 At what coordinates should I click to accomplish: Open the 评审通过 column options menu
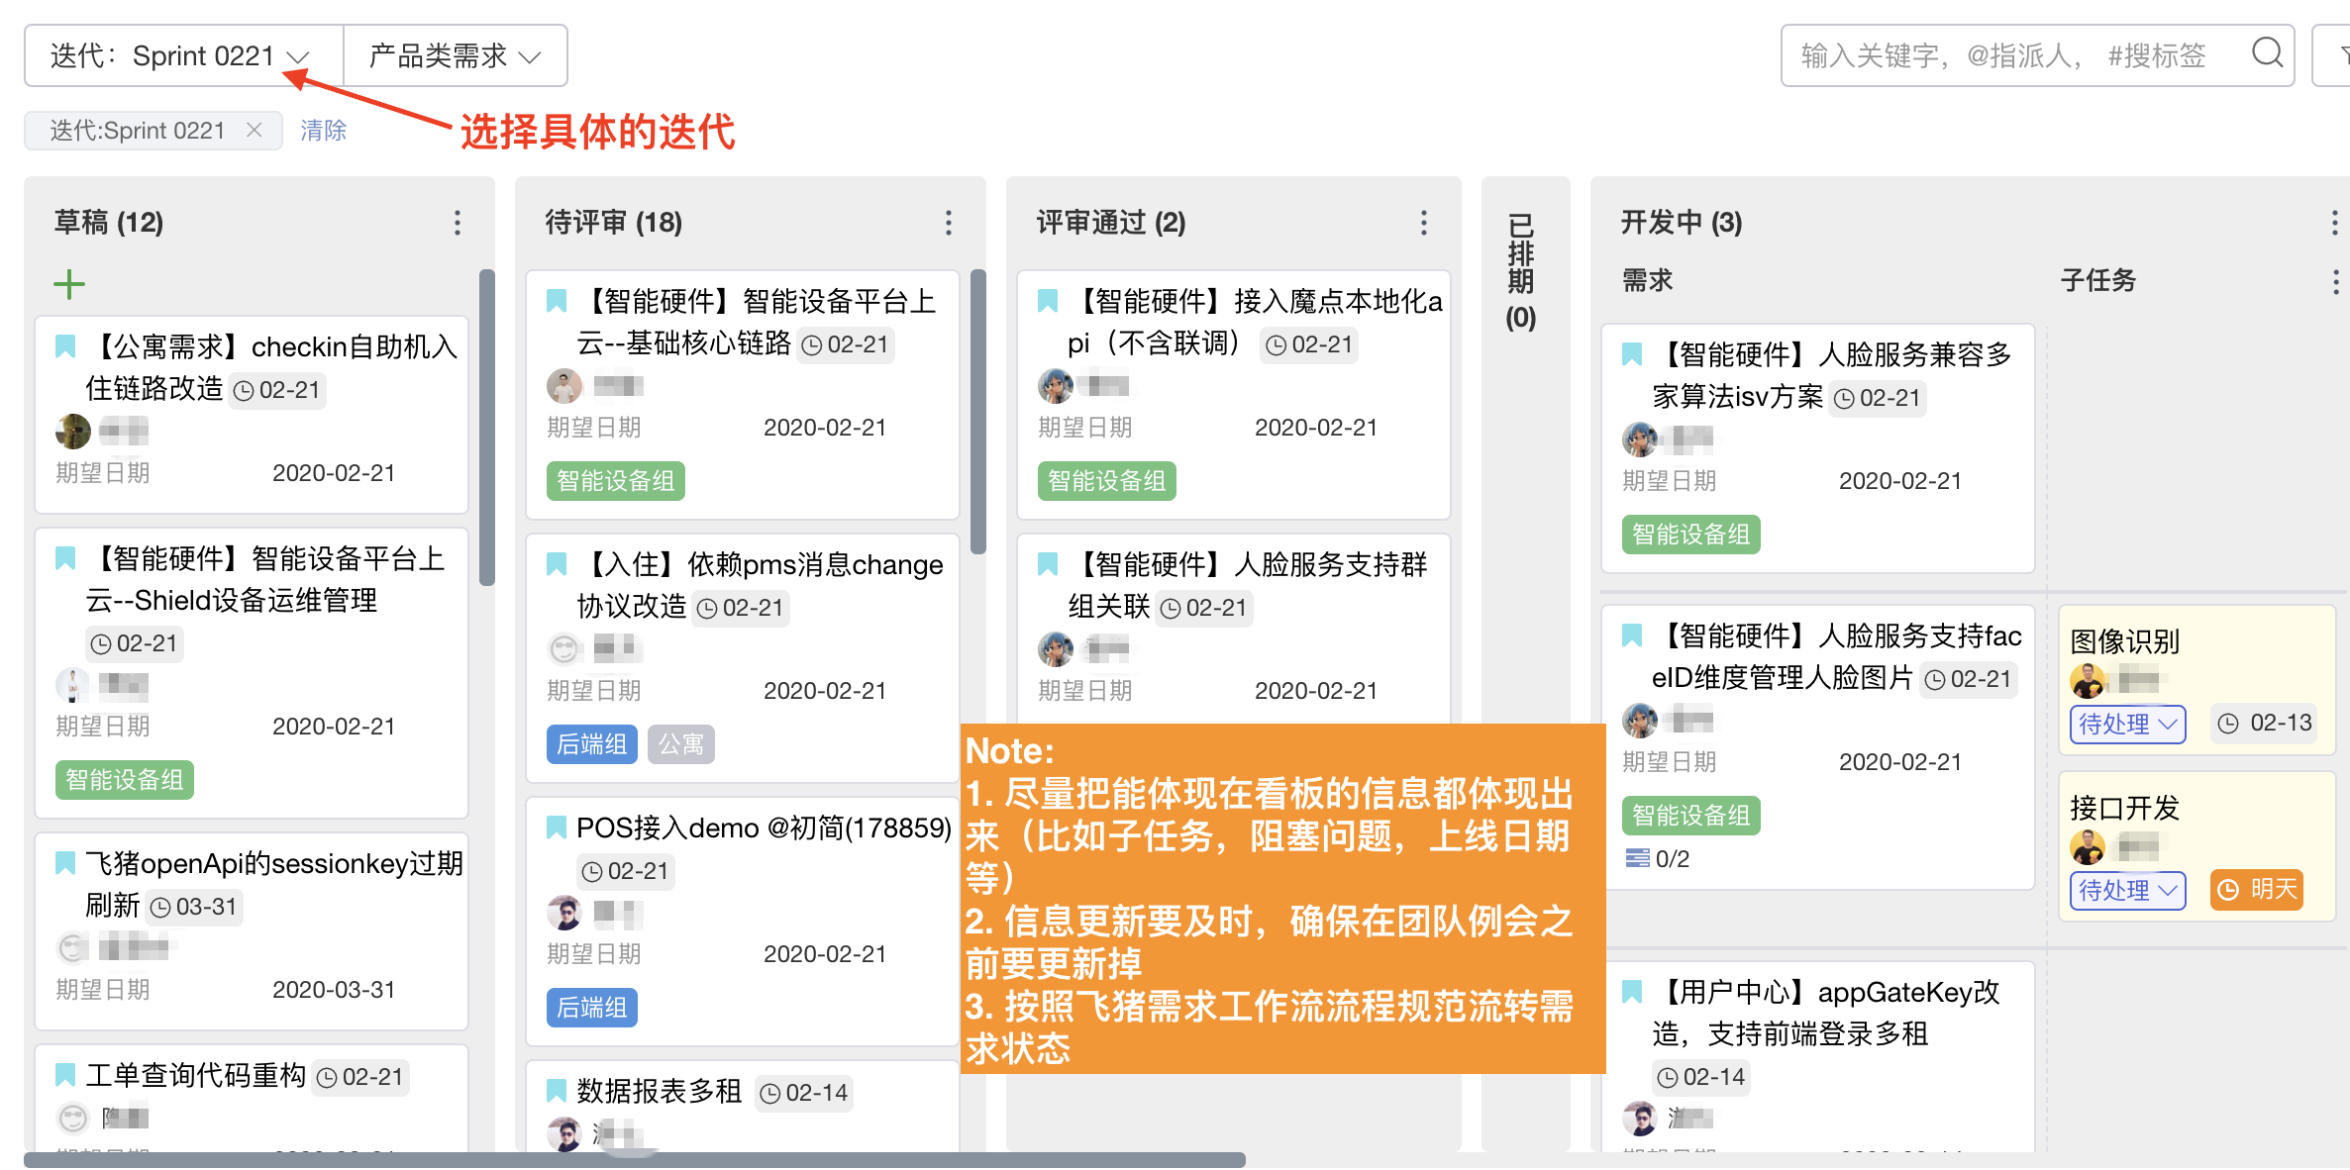pos(1423,223)
